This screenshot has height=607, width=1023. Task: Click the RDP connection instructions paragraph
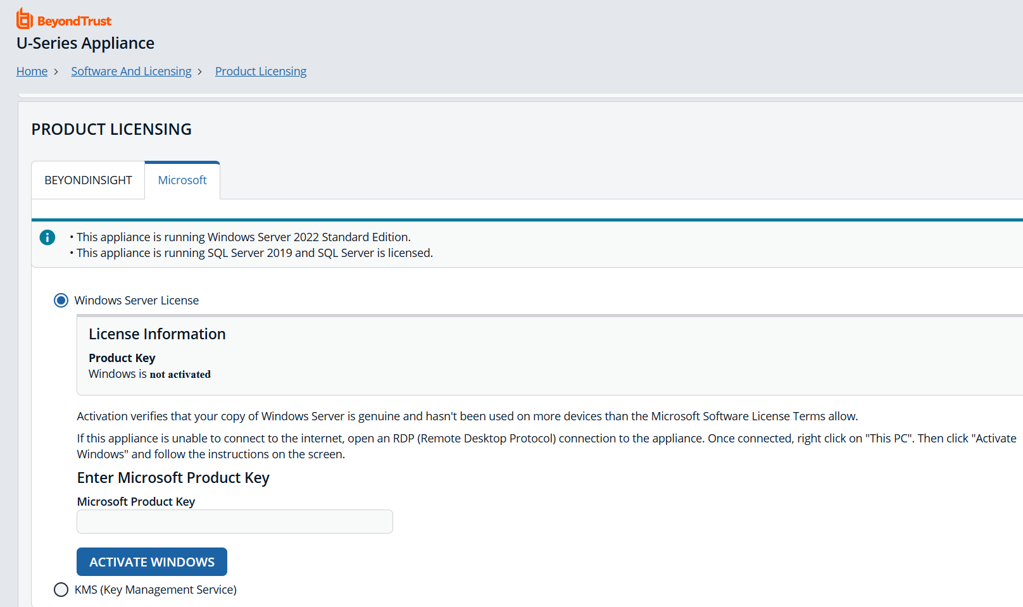click(547, 446)
